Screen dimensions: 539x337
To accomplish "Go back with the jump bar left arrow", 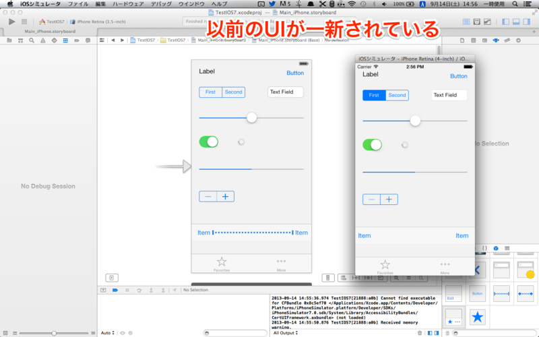I will [x=113, y=40].
